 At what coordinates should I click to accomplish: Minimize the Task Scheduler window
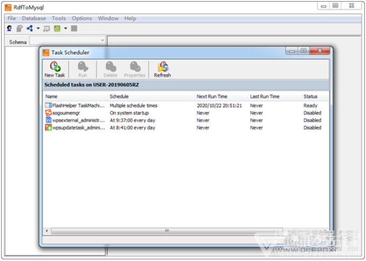[292, 51]
